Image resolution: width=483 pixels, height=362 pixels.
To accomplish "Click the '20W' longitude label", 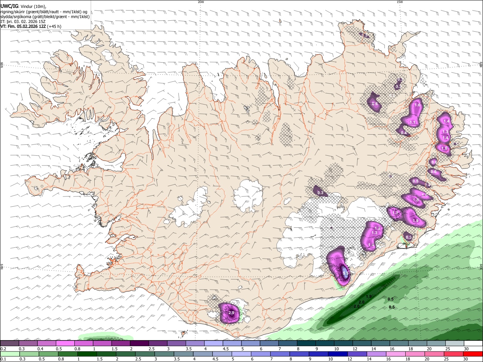I will 201,2.
